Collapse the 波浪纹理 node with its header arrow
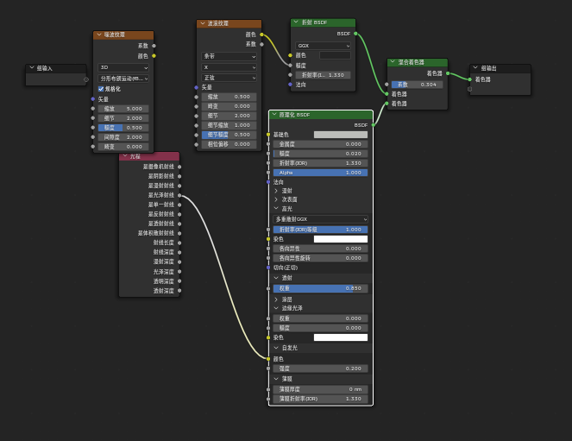The height and width of the screenshot is (441, 572). coord(203,23)
